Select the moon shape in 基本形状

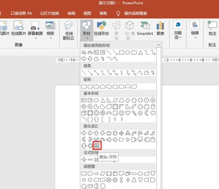(147, 113)
